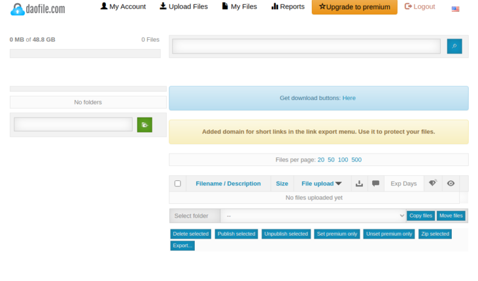478x281 pixels.
Task: Click the file search magnifier button
Action: pyautogui.click(x=454, y=46)
